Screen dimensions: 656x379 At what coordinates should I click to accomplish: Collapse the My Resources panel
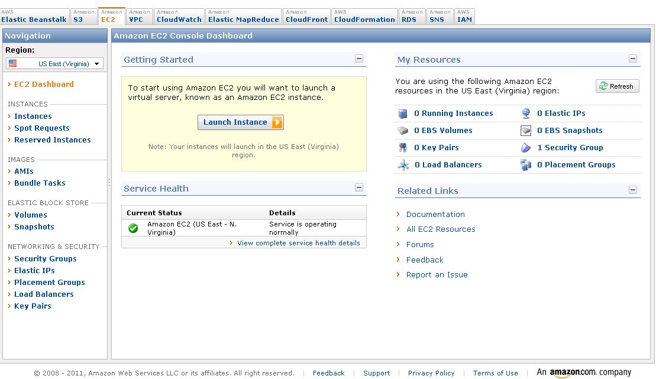[x=633, y=59]
